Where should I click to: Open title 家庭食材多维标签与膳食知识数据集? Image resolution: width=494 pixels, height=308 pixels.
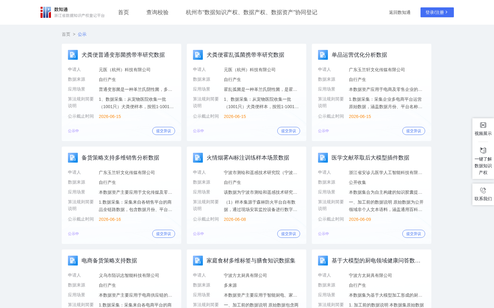click(x=251, y=261)
